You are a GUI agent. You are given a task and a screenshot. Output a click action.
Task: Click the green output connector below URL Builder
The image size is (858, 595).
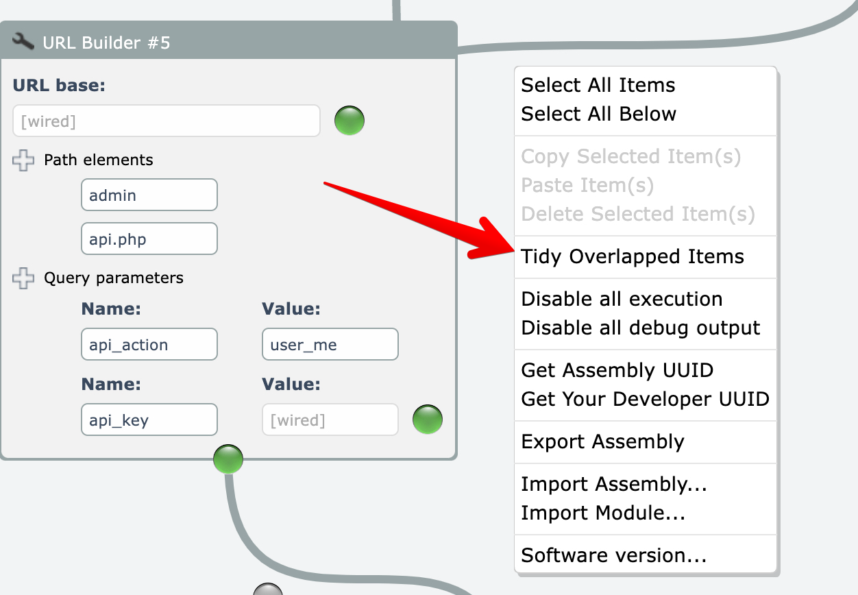[x=228, y=459]
